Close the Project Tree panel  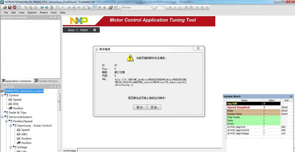click(59, 87)
